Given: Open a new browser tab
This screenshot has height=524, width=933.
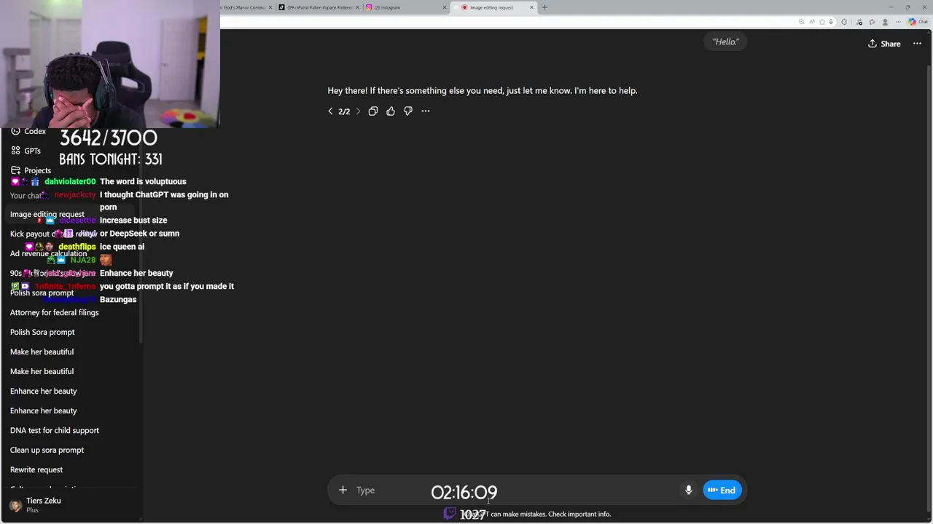Looking at the screenshot, I should click(x=544, y=7).
